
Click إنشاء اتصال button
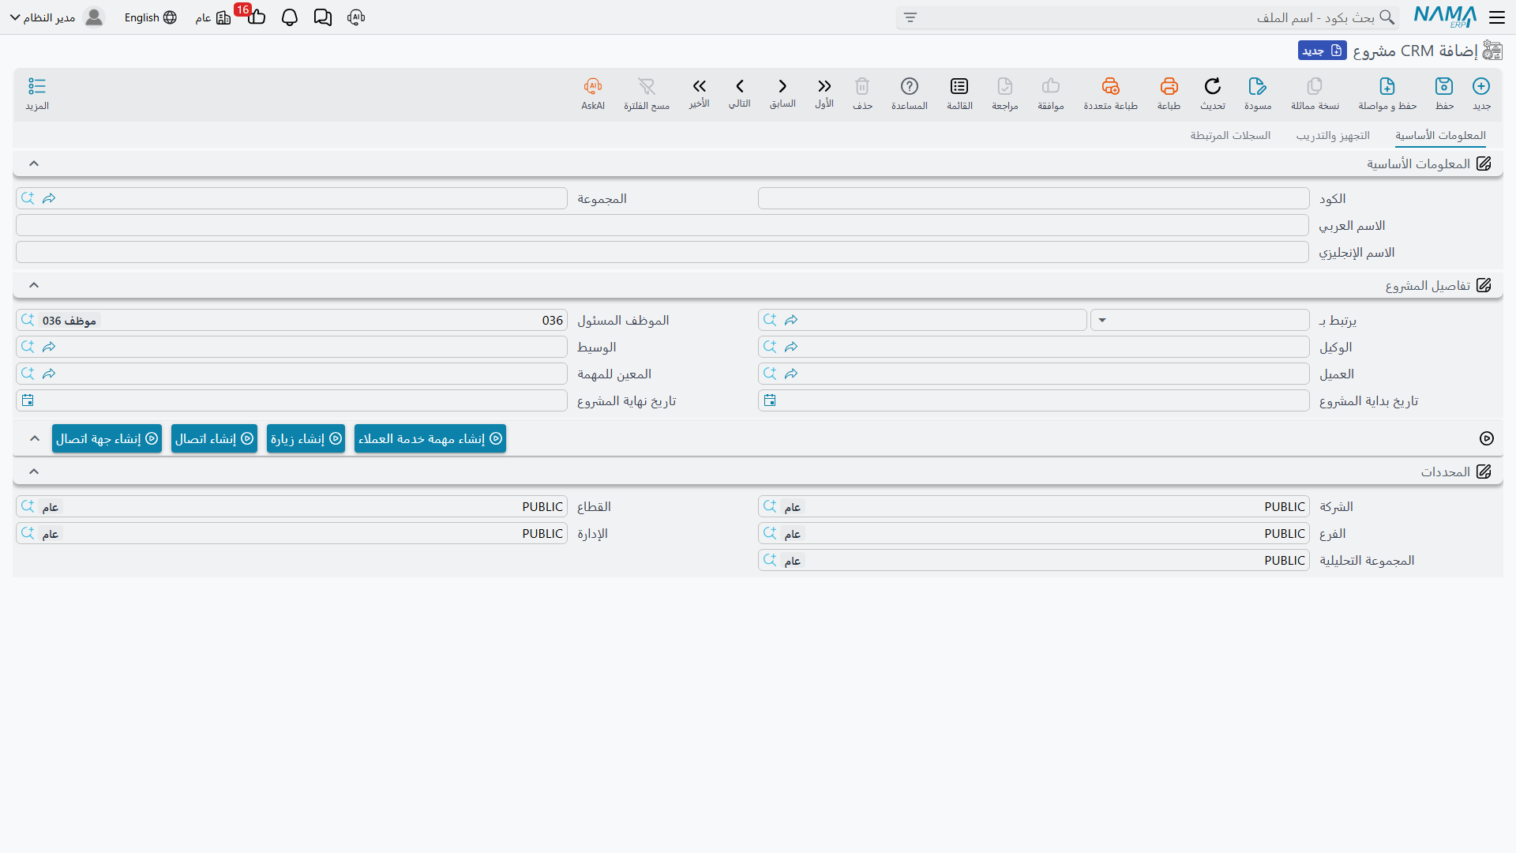214,438
